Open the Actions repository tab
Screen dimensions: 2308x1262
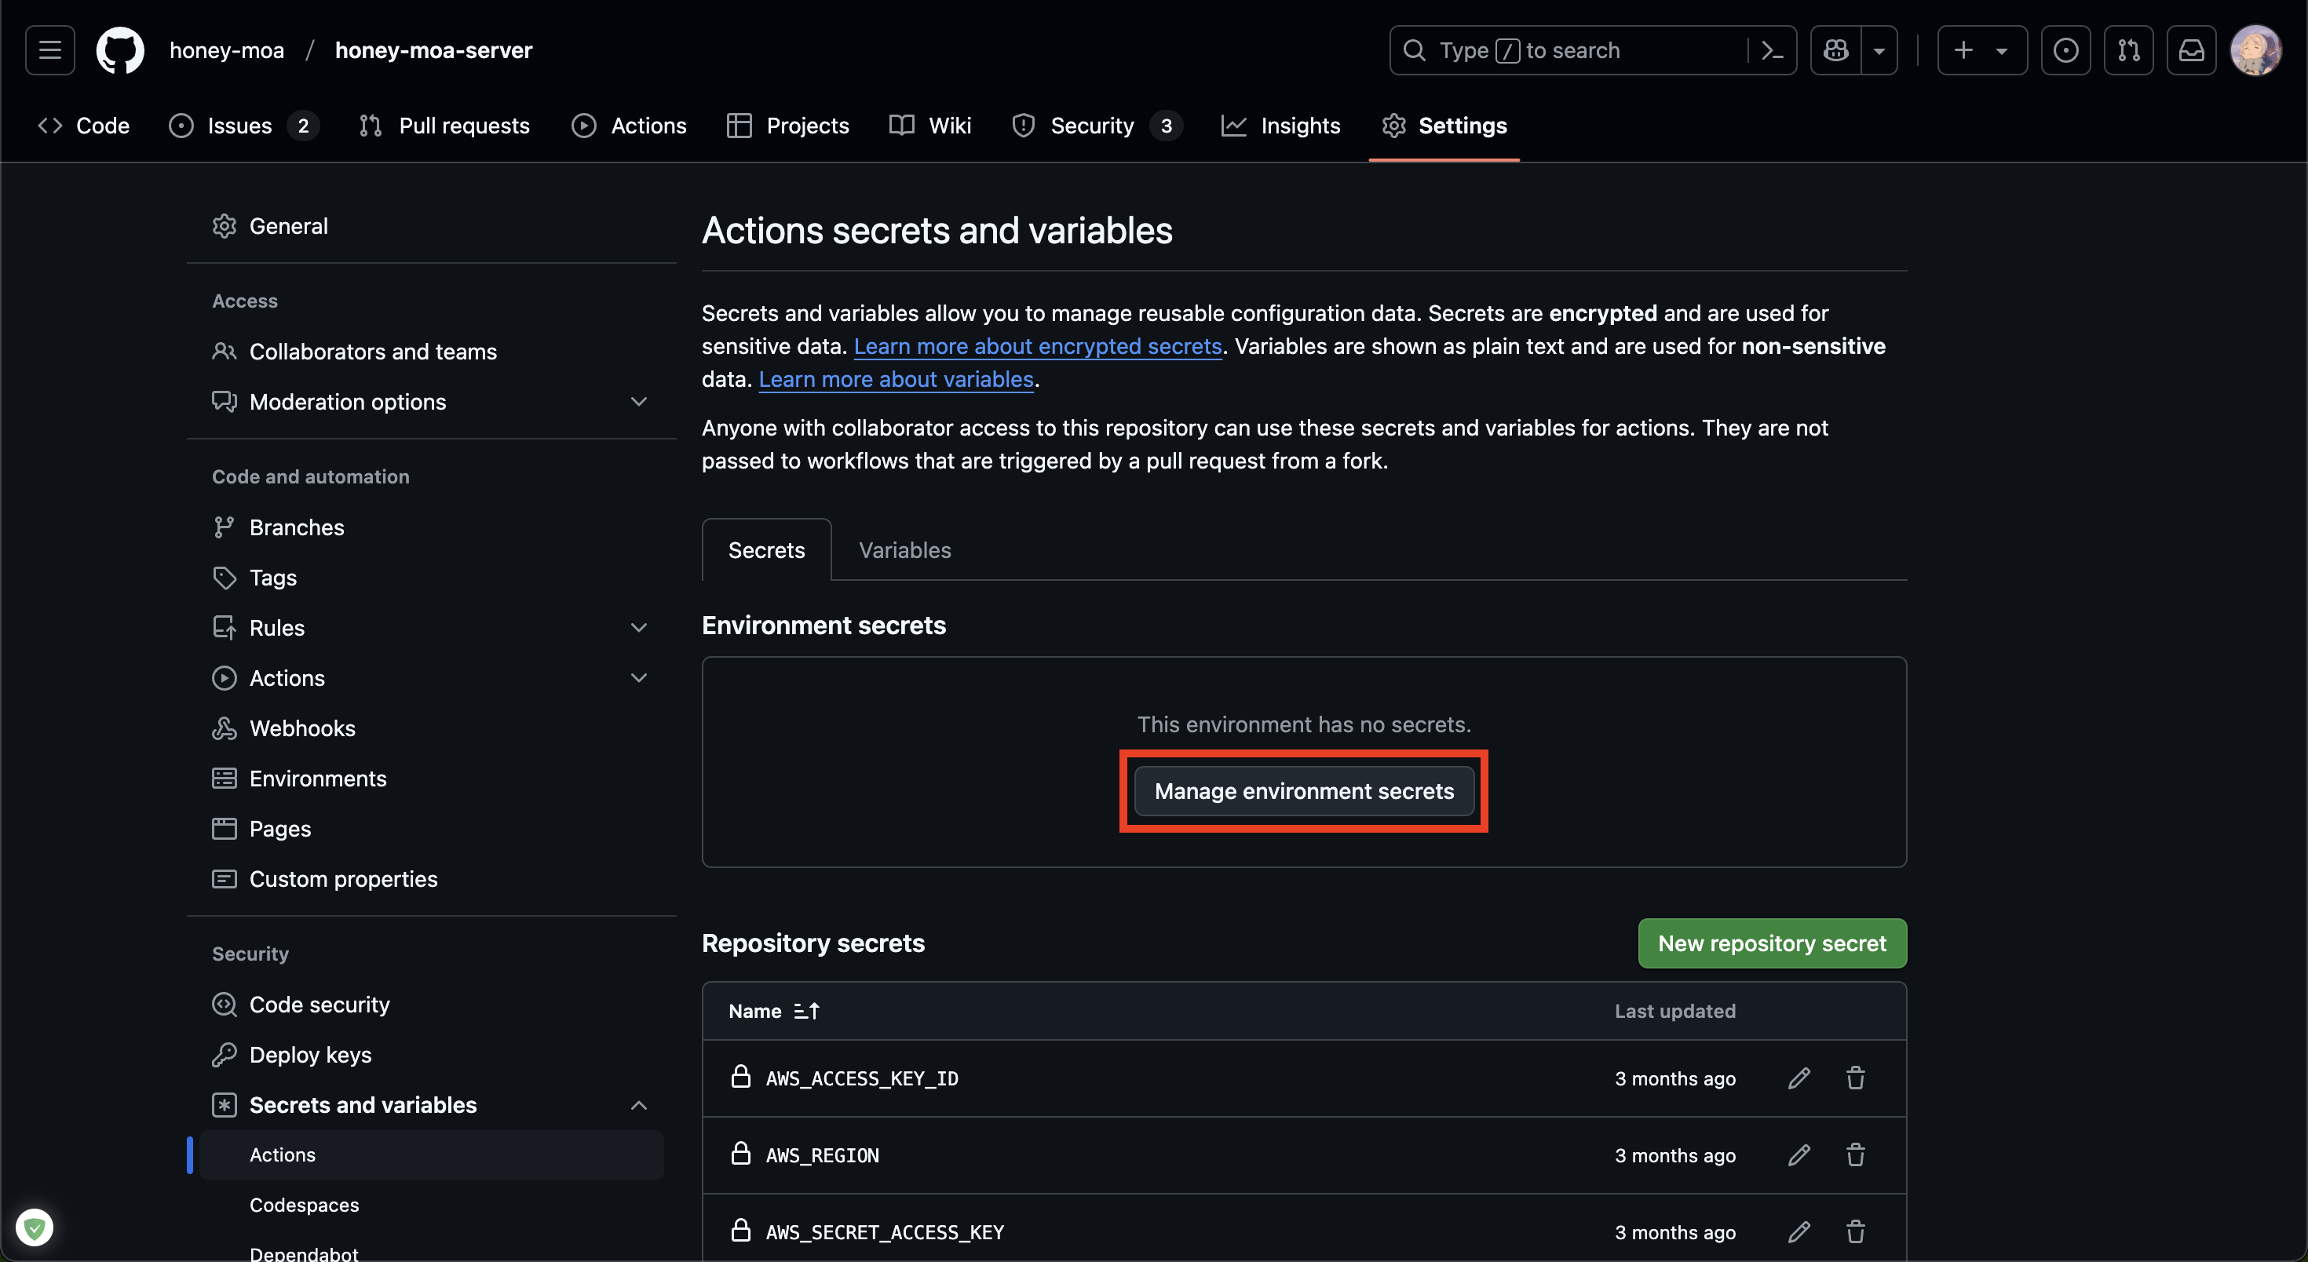click(x=629, y=126)
